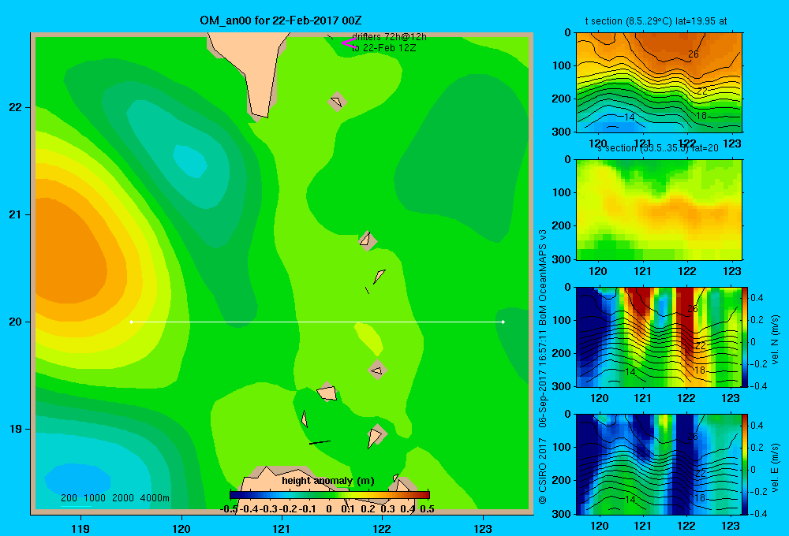
Task: Click longitude label 119 on main map
Action: tap(80, 528)
